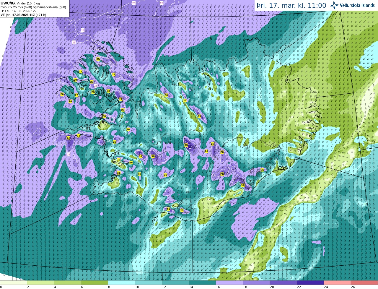Select the 22–24 m/s dark indigo swatch

pyautogui.click(x=310, y=282)
